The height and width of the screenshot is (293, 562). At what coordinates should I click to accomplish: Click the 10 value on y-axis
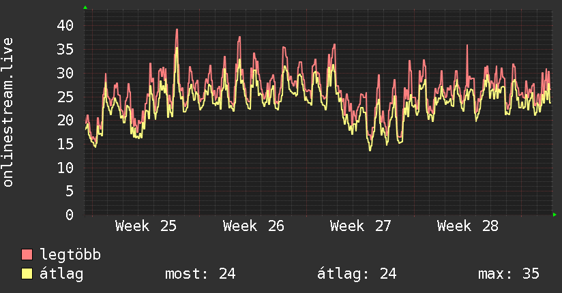pos(65,168)
